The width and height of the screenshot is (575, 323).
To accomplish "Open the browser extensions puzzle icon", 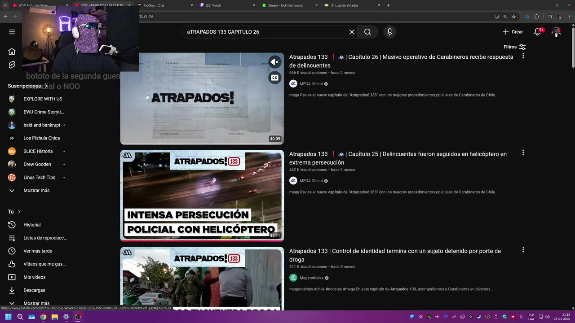I will pyautogui.click(x=536, y=17).
